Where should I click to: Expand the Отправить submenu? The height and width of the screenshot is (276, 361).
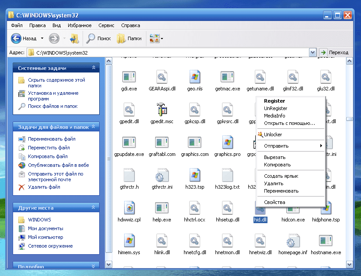coord(291,146)
